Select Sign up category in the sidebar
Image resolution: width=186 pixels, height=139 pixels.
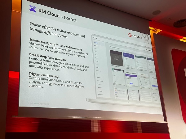coord(97,64)
